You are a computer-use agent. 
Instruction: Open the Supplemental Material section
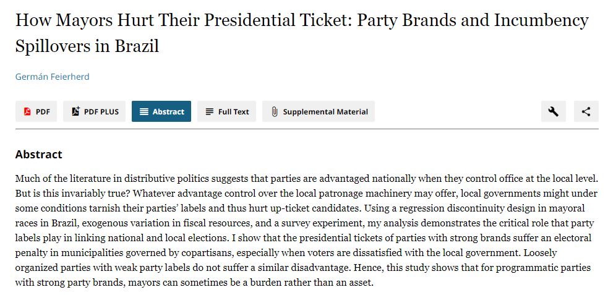click(325, 112)
